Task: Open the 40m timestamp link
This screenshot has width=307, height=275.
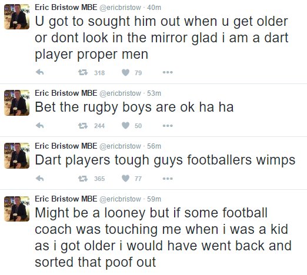Action: click(154, 8)
